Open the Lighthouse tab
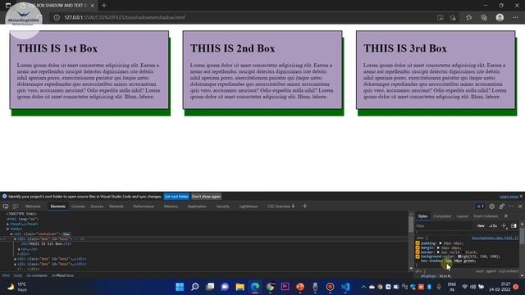This screenshot has width=525, height=295. 249,206
